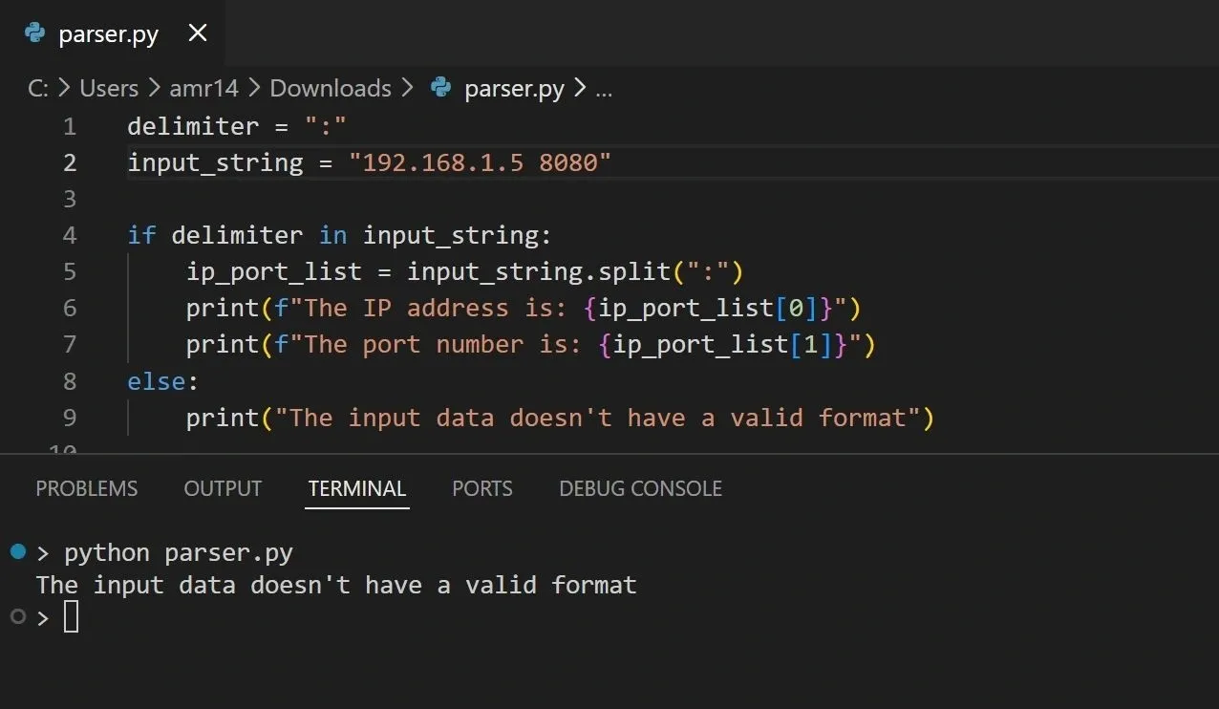
Task: Click the hollow circle beside the empty terminal prompt
Action: tap(16, 616)
